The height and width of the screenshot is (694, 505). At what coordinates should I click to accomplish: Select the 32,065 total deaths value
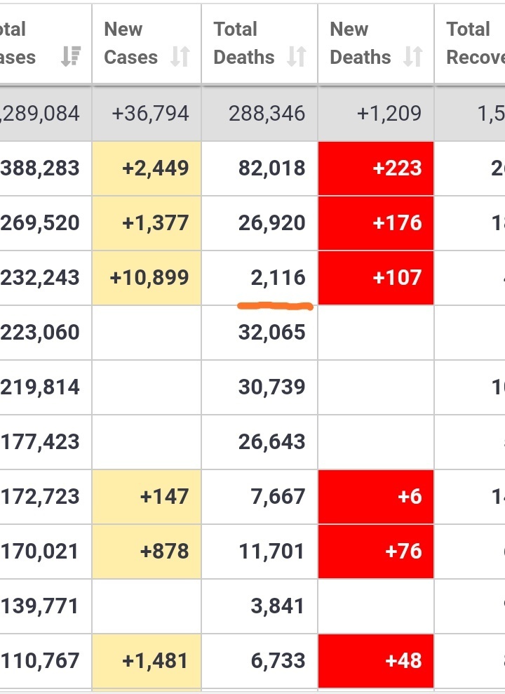click(x=271, y=332)
